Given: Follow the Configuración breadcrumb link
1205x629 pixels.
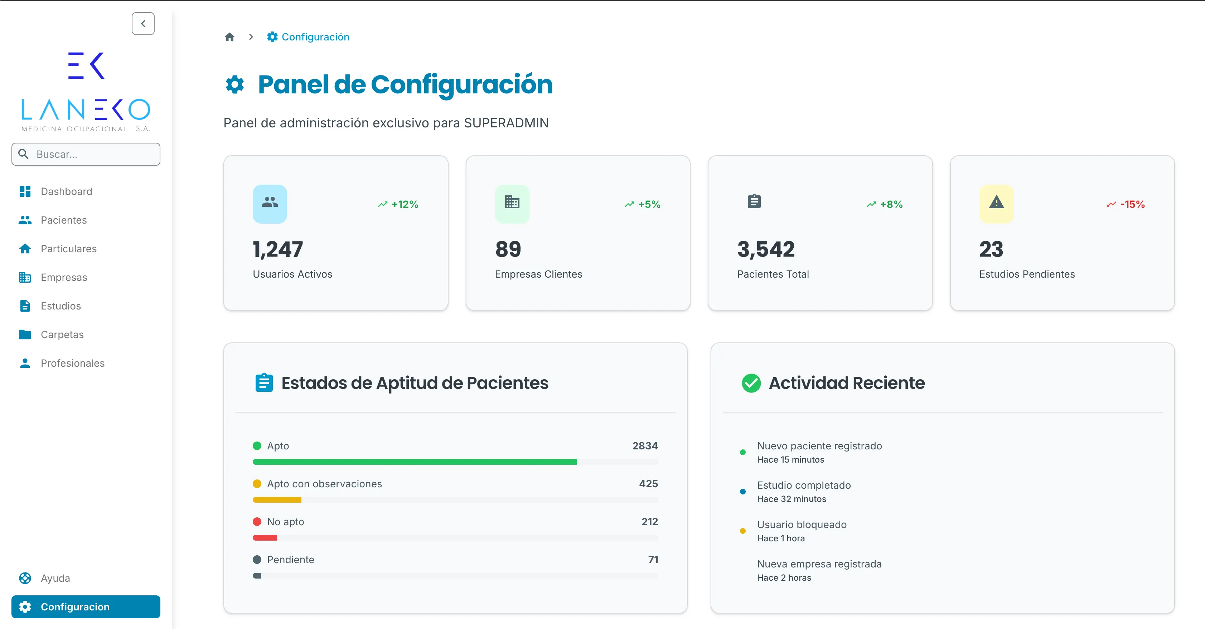Looking at the screenshot, I should [x=315, y=37].
